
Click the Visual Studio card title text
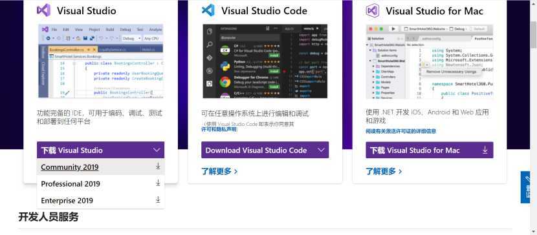(x=86, y=11)
